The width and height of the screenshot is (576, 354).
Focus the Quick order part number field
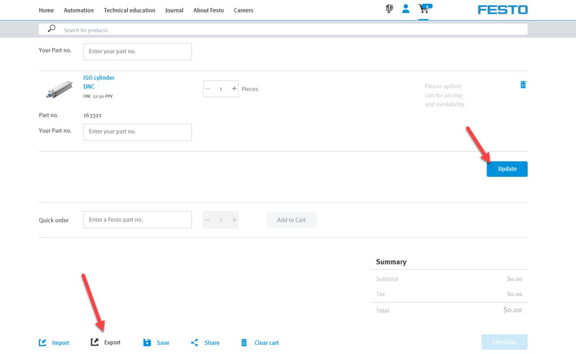pyautogui.click(x=137, y=220)
